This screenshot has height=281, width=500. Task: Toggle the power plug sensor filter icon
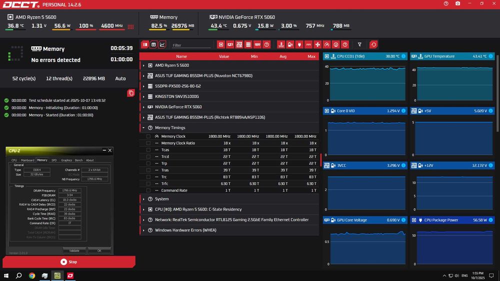(299, 44)
